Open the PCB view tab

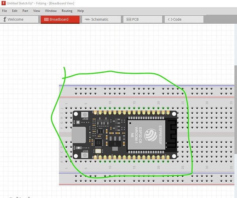coord(143,19)
